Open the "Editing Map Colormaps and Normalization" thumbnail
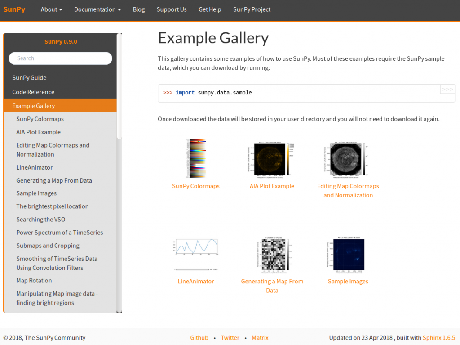 [x=348, y=158]
